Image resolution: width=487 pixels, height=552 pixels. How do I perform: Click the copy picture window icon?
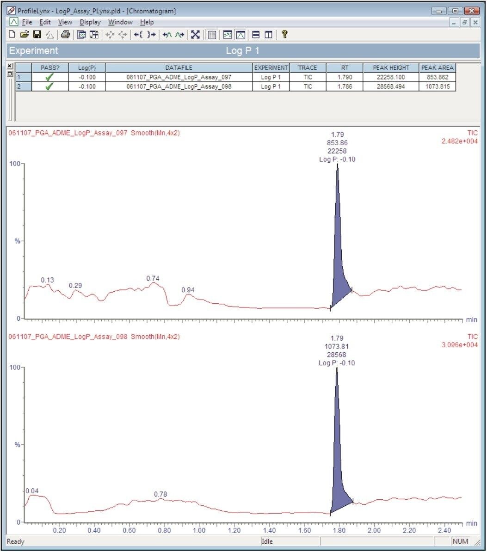click(81, 35)
